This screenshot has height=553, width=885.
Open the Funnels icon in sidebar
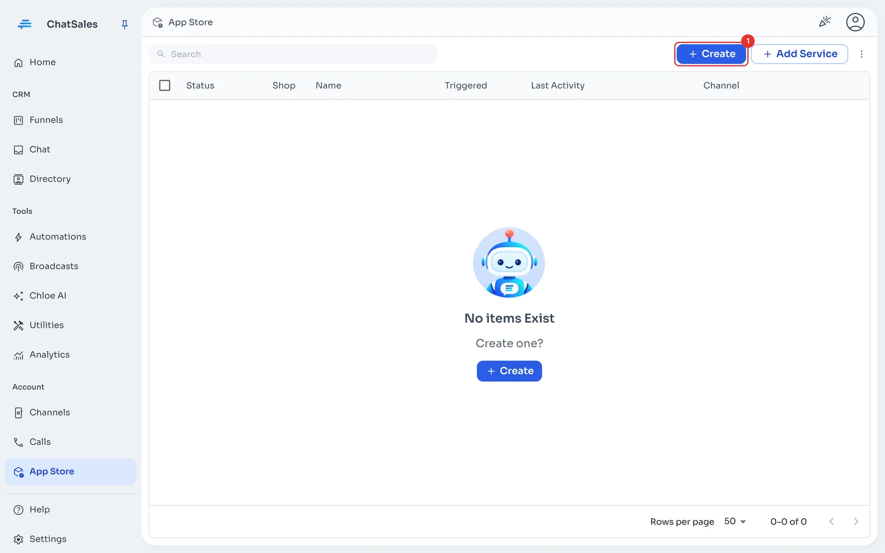click(18, 120)
